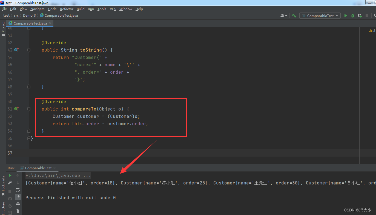376x215 pixels.
Task: Close the ComparableTest Run tab
Action: pyautogui.click(x=54, y=168)
